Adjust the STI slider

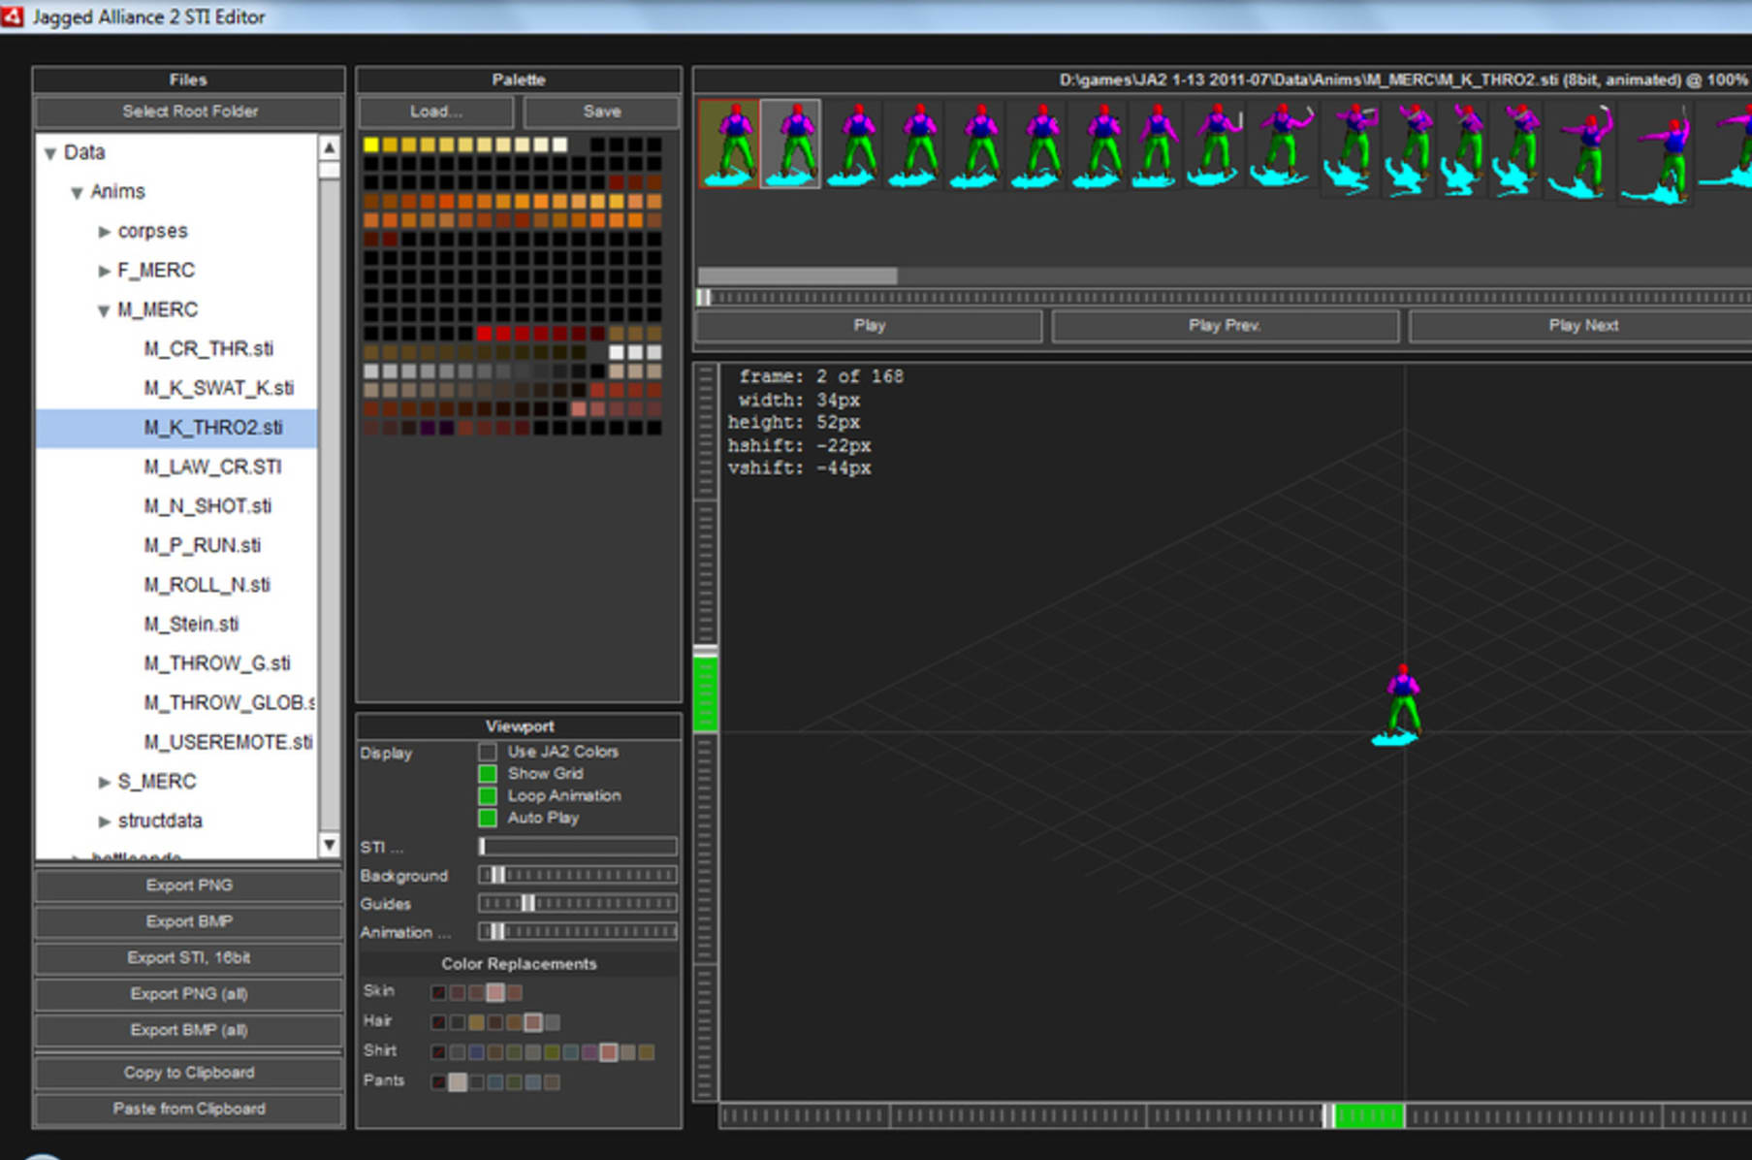(x=578, y=847)
